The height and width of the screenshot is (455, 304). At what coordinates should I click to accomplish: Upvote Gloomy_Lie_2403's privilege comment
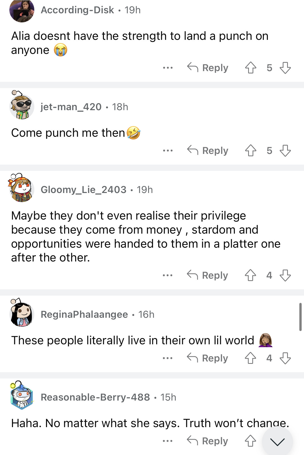tap(250, 275)
